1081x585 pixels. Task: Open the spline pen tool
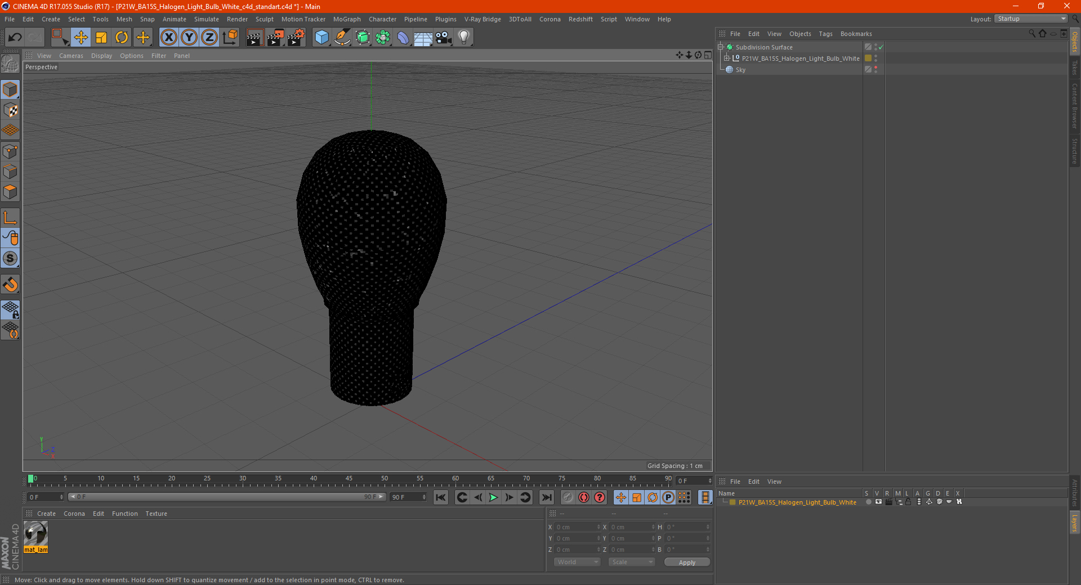342,38
